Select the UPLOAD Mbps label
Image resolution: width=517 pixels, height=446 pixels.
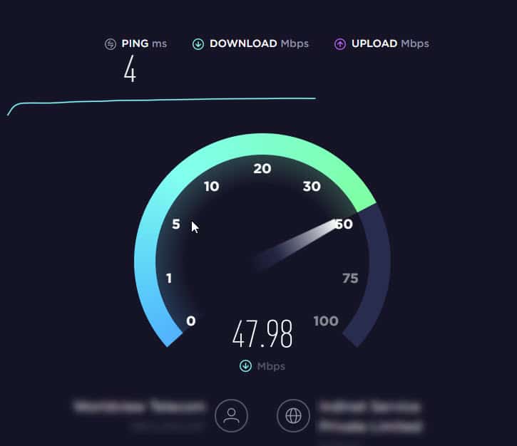pos(390,43)
